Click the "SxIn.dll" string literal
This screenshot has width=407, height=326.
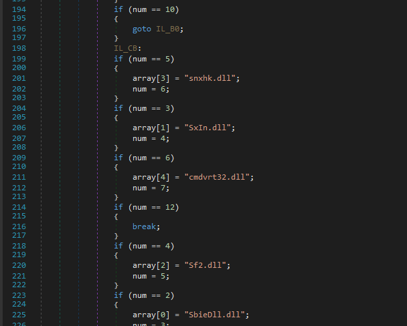pyautogui.click(x=208, y=128)
